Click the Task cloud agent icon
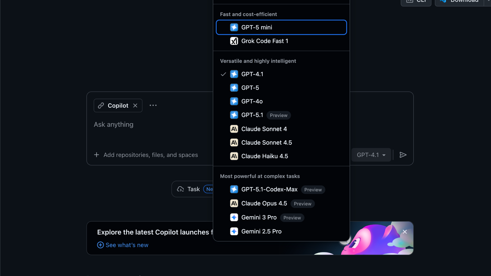 tap(181, 189)
